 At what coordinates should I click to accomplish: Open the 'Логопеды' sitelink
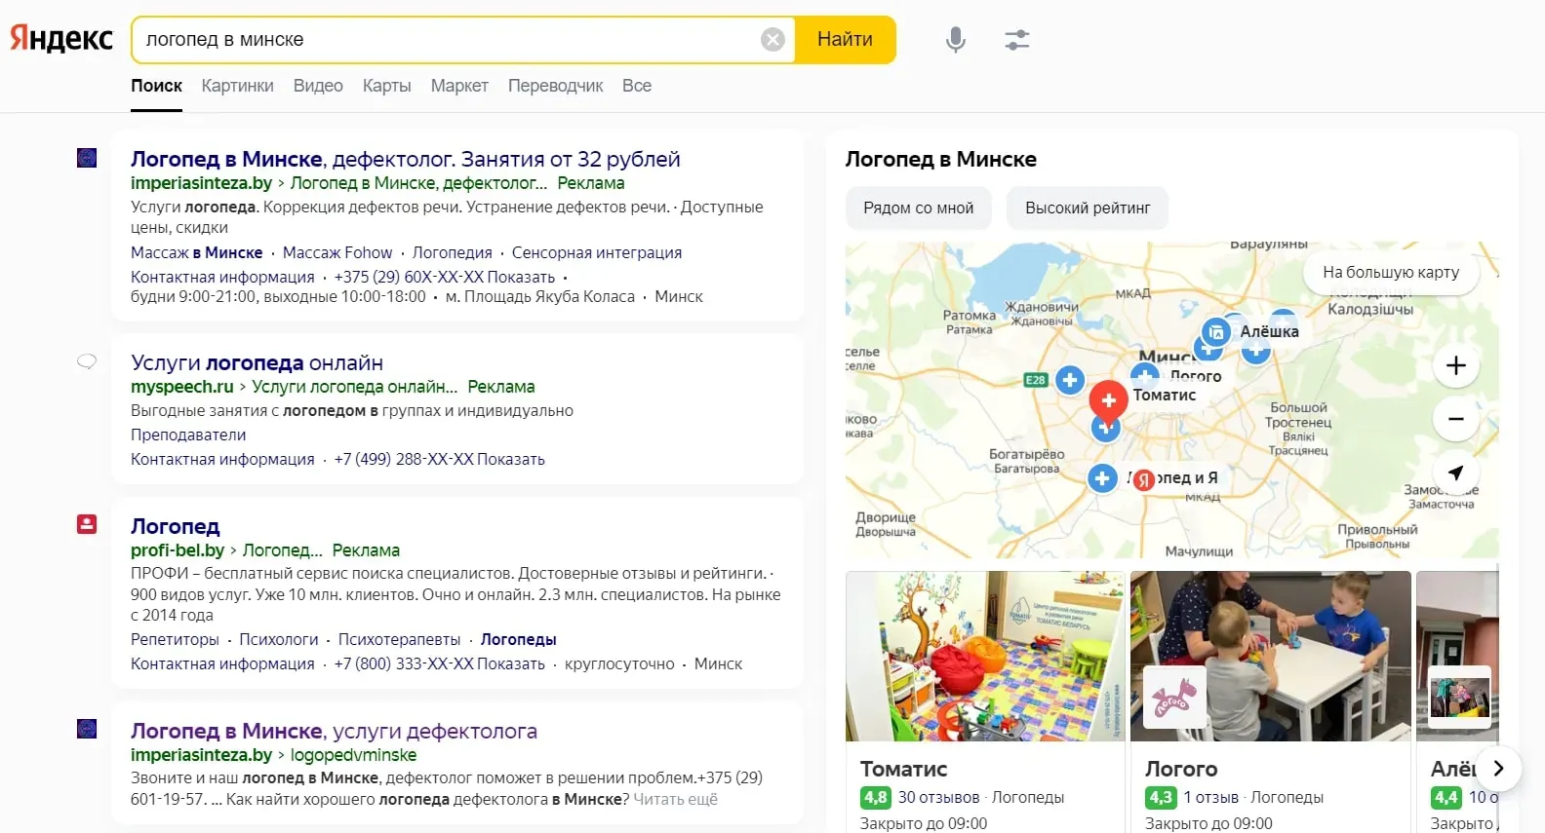tap(518, 639)
